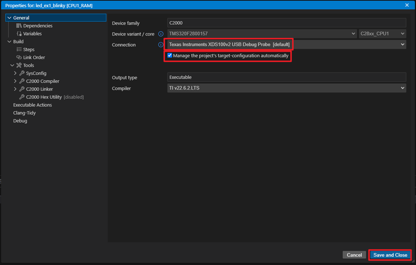Click the Steps list icon
Viewport: 416px width, 265px height.
19,50
